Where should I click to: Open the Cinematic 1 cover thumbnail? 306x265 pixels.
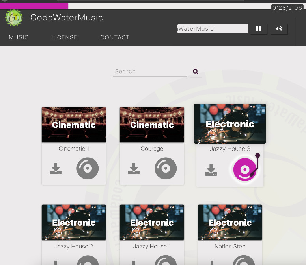tap(74, 125)
